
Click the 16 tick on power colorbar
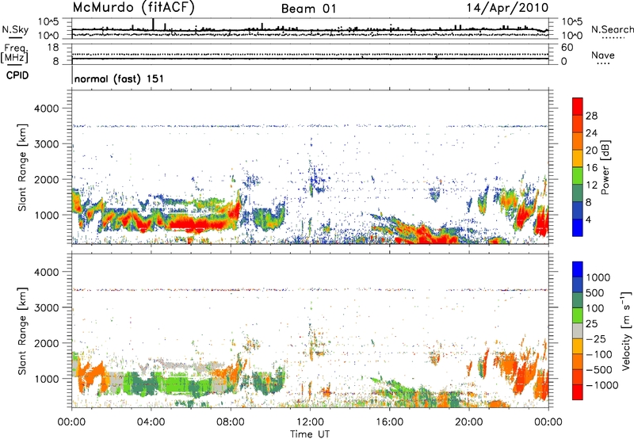(591, 168)
